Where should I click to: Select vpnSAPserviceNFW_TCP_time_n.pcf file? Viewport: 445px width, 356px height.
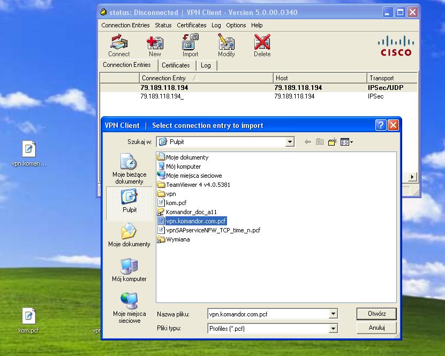pyautogui.click(x=209, y=230)
